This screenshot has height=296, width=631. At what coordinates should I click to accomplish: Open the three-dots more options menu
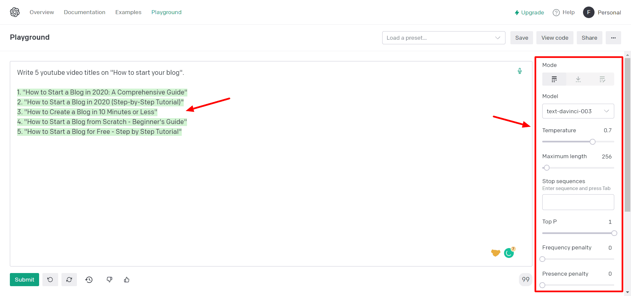tap(613, 38)
